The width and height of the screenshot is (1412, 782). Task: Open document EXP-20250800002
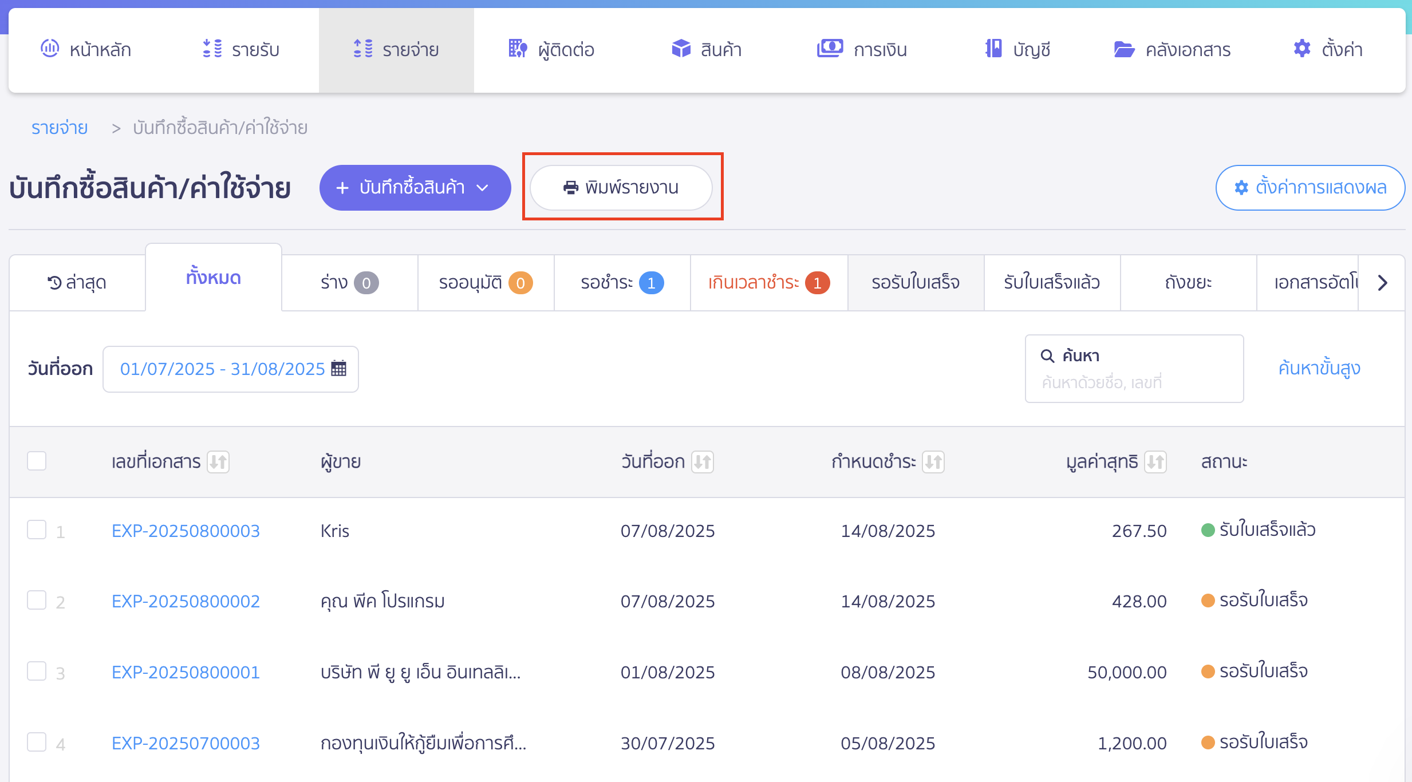point(186,601)
